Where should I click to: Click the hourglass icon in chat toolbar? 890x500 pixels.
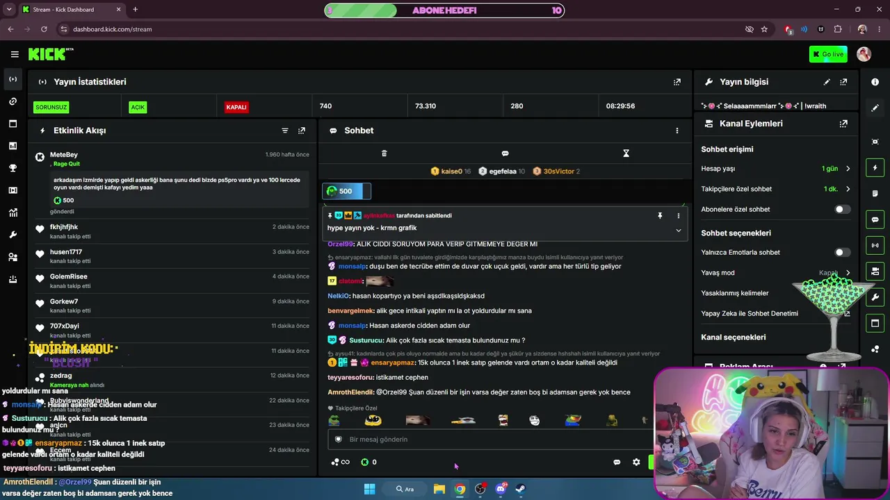pyautogui.click(x=626, y=153)
